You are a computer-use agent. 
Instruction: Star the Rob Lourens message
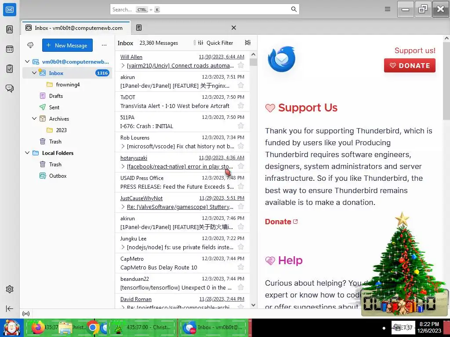click(x=241, y=146)
